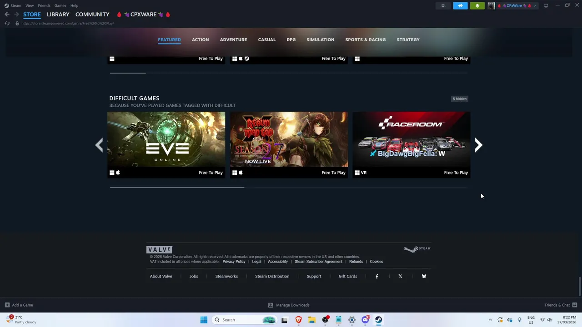
Task: Show next Difficult Games with right arrow
Action: click(478, 145)
